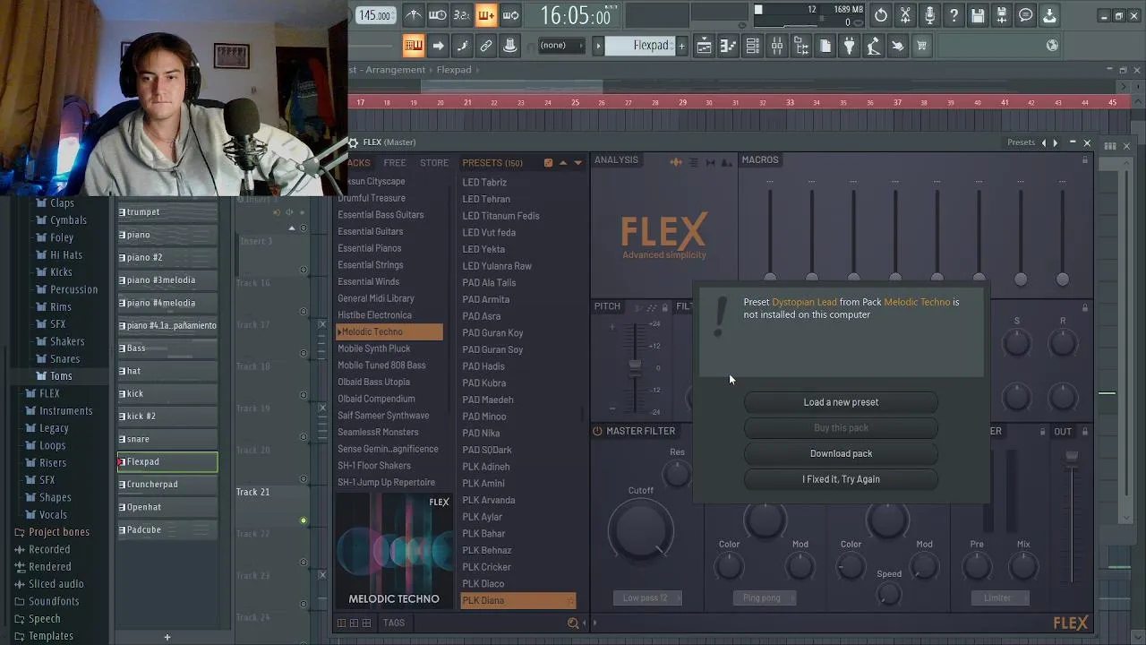
Task: Open the speech bubble chat icon
Action: (x=1026, y=15)
